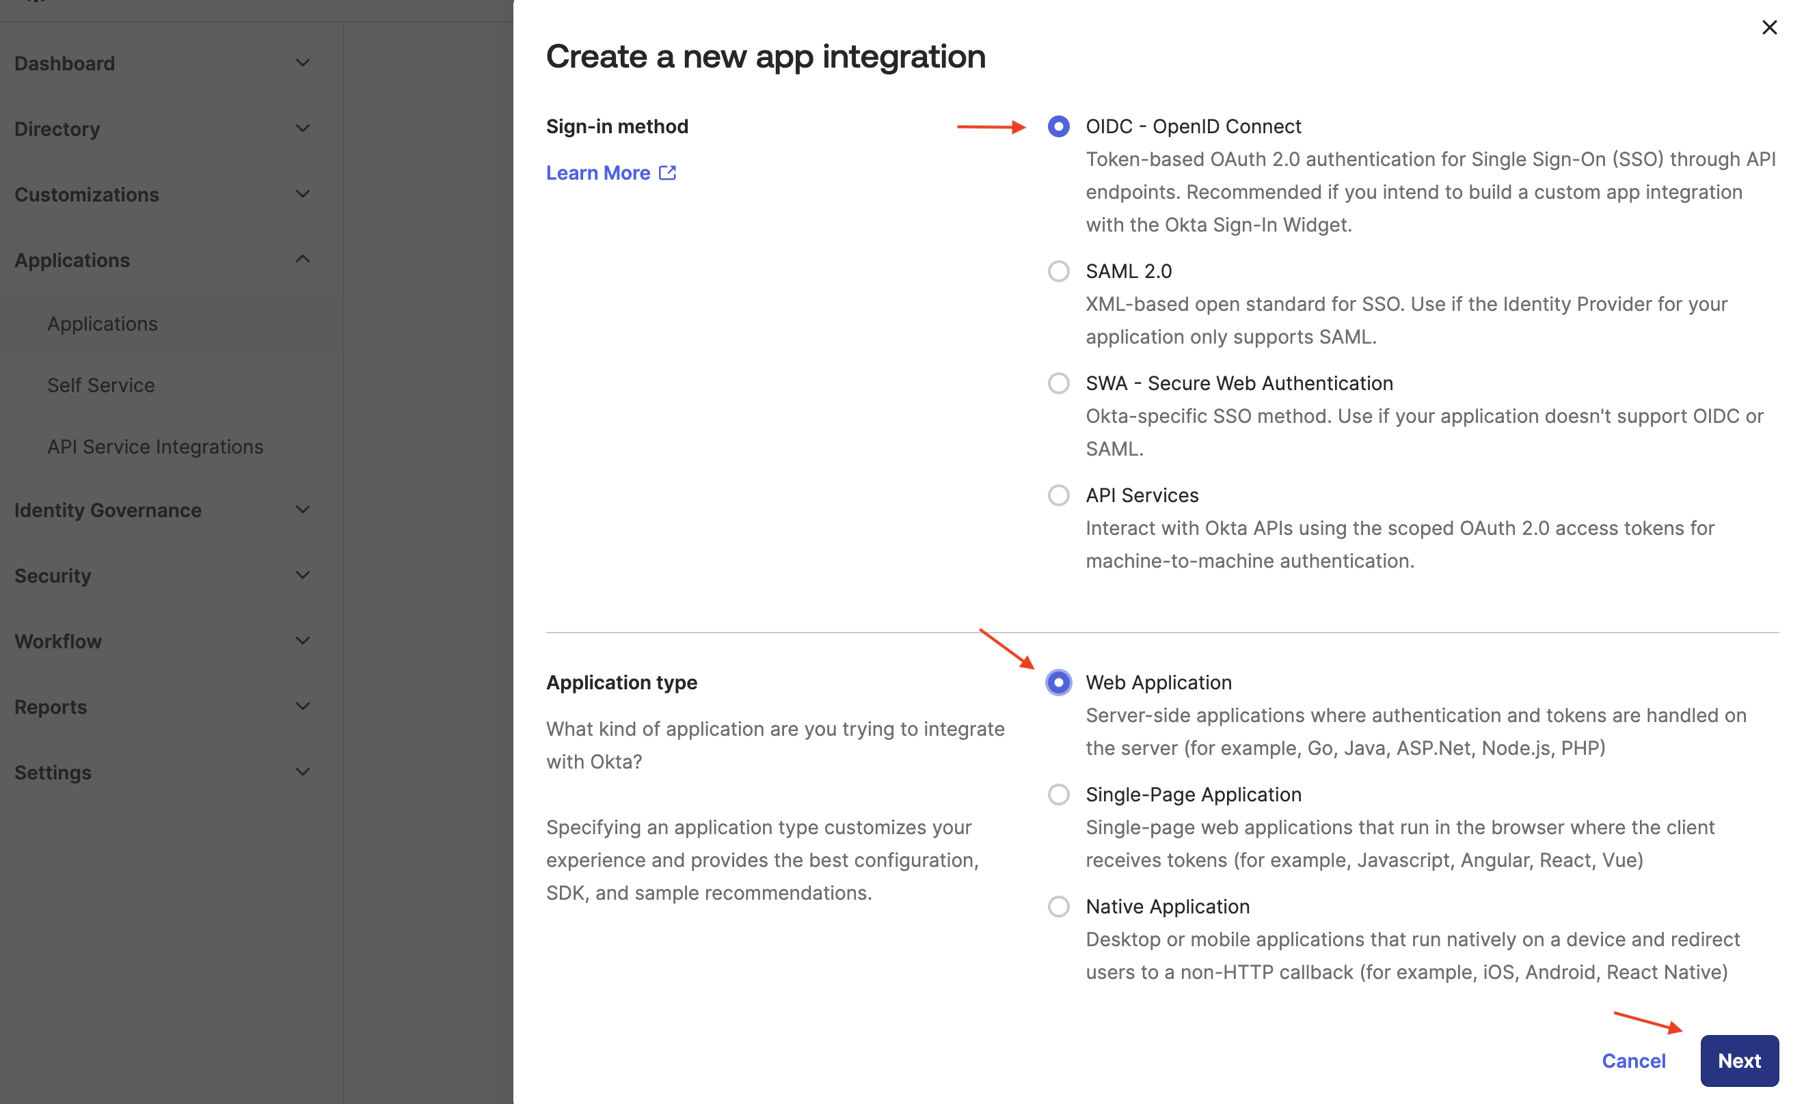Select Web Application type
Viewport: 1804px width, 1104px height.
(1058, 682)
